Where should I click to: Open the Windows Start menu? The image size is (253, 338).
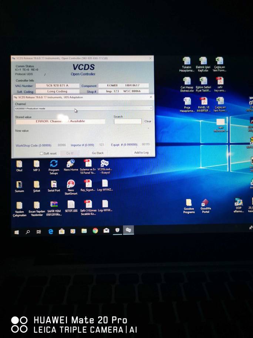(17, 232)
